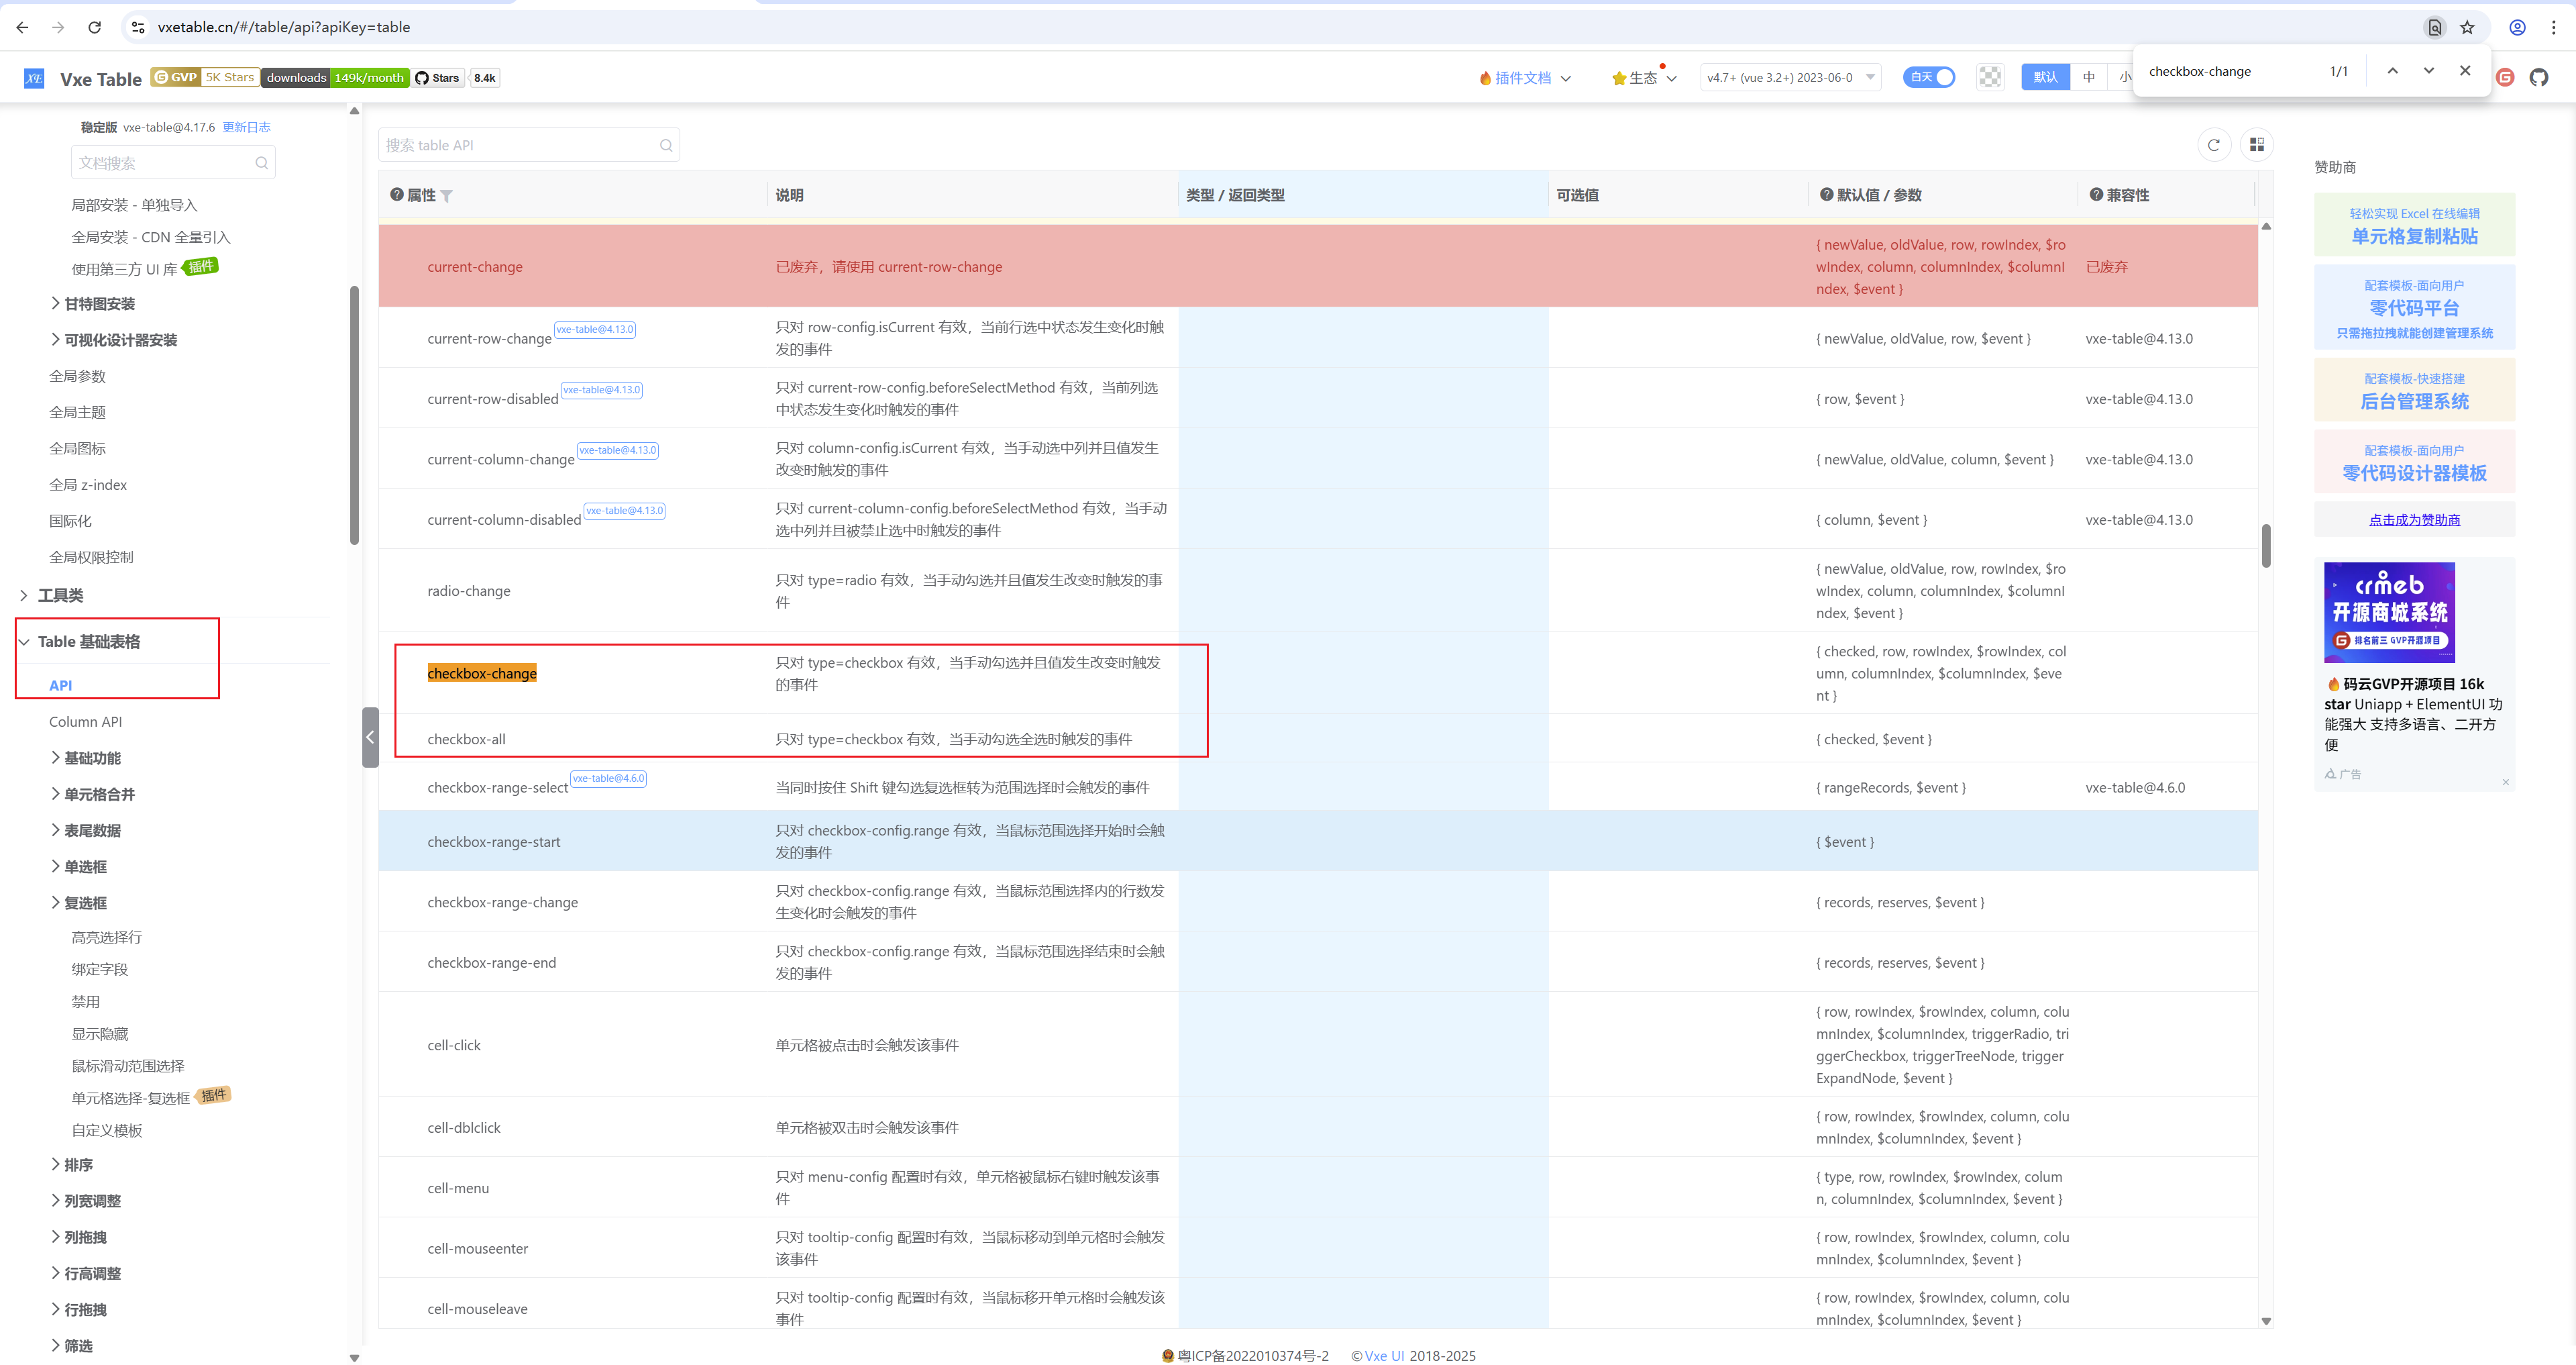The height and width of the screenshot is (1365, 2576).
Task: Expand the 插件文档 dropdown menu
Action: [x=1525, y=78]
